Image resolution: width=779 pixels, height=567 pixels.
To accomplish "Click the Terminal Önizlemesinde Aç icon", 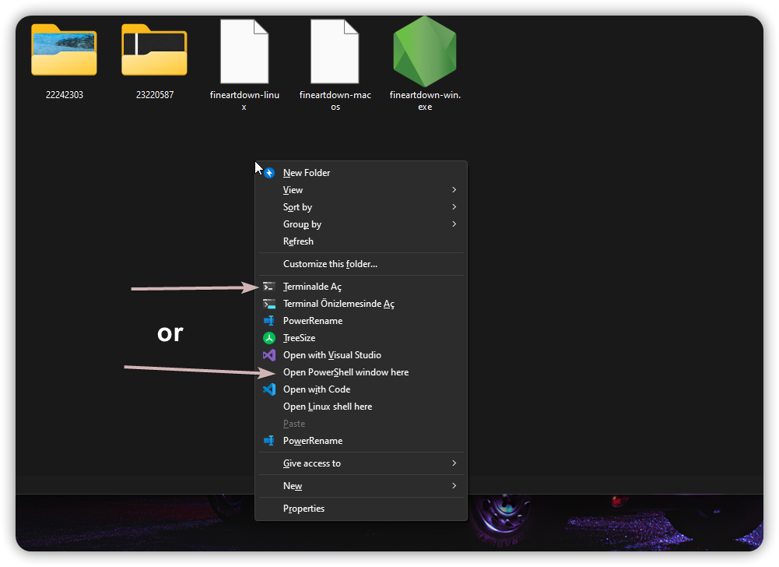I will [x=269, y=304].
